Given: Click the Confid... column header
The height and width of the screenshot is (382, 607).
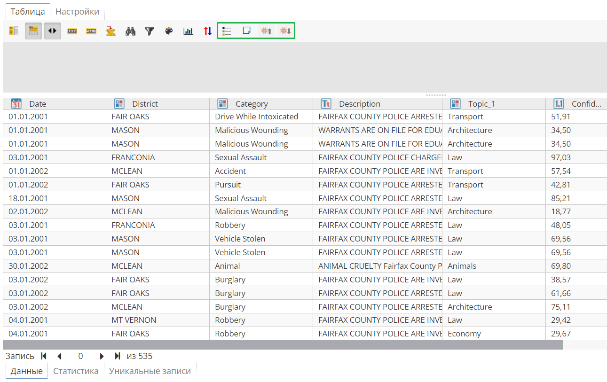Looking at the screenshot, I should point(576,104).
